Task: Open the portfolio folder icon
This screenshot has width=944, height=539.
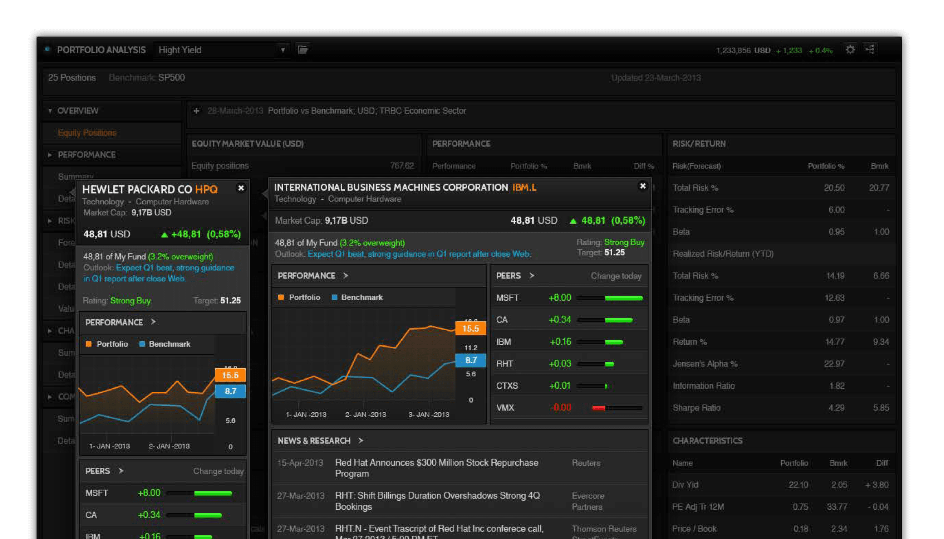Action: (303, 50)
